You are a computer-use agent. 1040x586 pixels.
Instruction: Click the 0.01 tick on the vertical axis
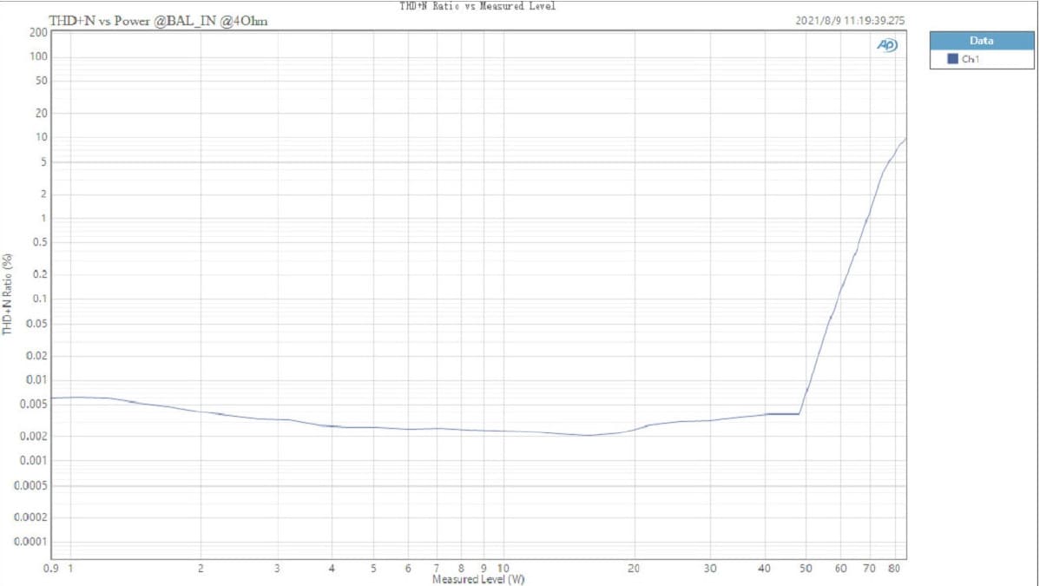click(x=38, y=379)
